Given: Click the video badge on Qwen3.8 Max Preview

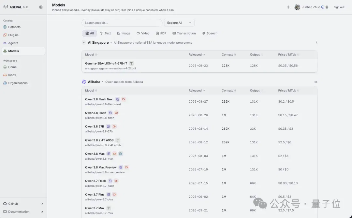Looking at the screenshot, I should tap(126, 167).
